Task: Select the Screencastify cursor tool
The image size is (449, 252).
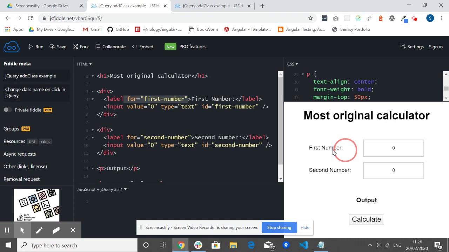Action: coord(22,230)
